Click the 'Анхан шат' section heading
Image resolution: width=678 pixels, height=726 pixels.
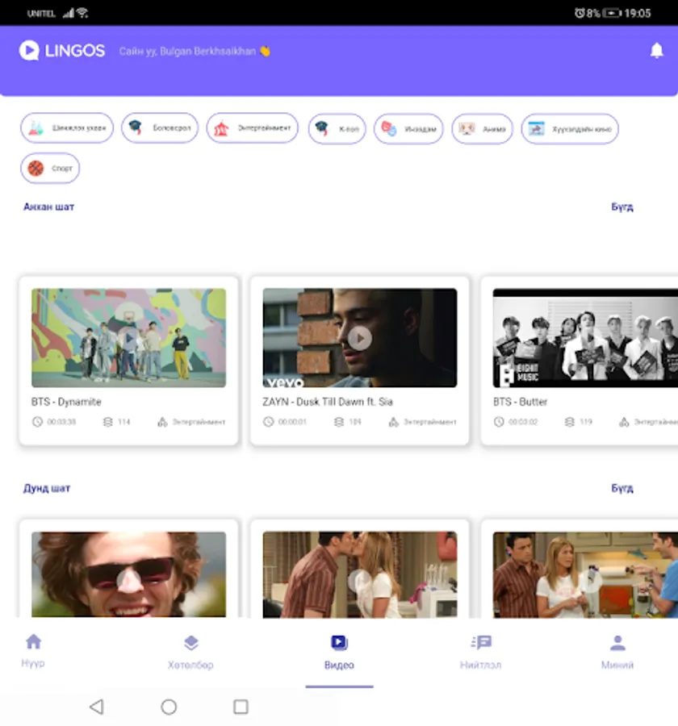pos(48,207)
